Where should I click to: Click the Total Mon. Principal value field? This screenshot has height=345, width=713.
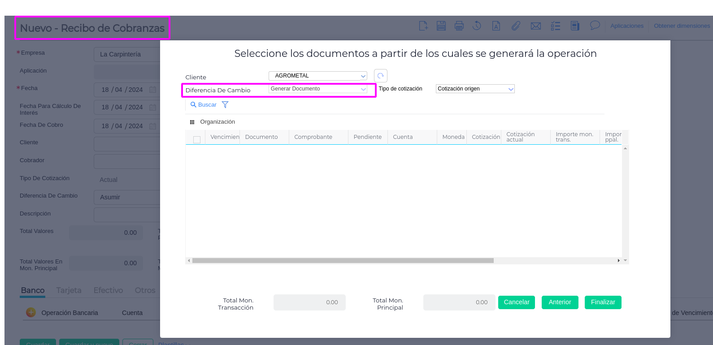coord(459,302)
